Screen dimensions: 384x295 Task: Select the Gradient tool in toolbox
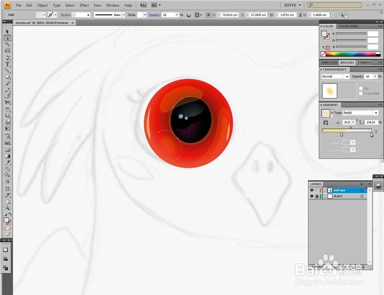7,156
